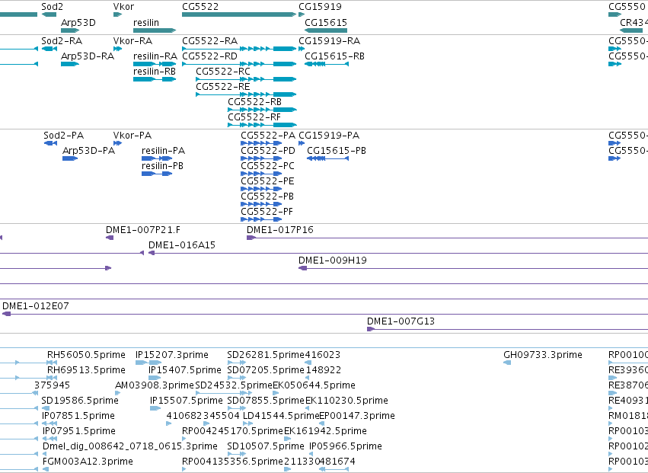Click the EK110230.5prime EST label

pyautogui.click(x=346, y=401)
